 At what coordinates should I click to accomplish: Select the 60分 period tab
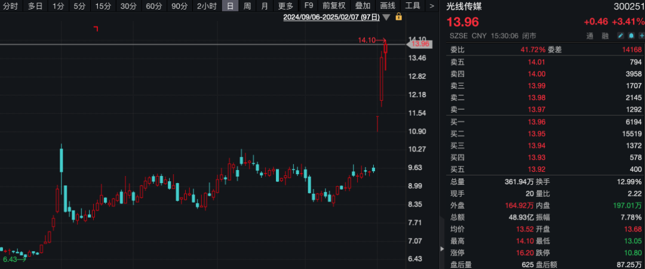tap(154, 6)
